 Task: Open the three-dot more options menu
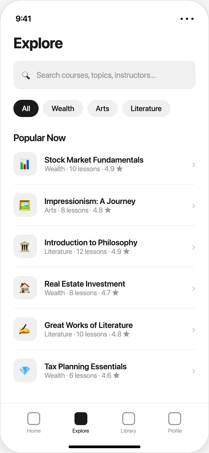[x=187, y=19]
